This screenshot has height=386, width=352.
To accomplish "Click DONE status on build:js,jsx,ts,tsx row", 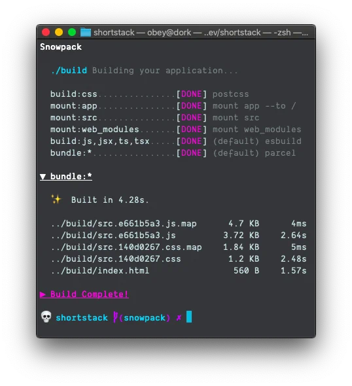I will 191,141.
